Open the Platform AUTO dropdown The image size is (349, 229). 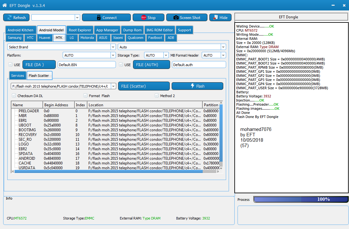pos(113,55)
